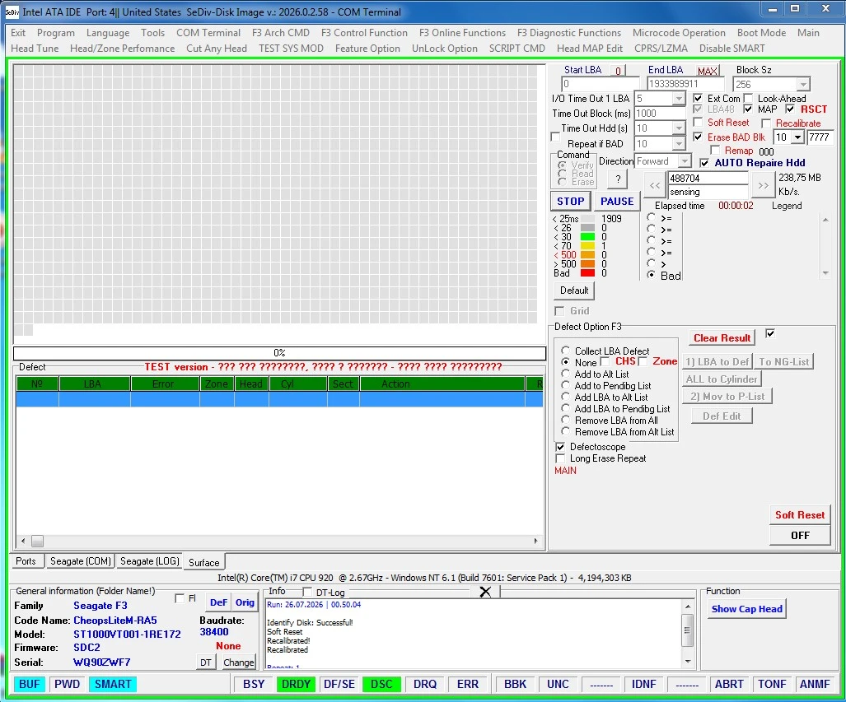Select the Collect LBA Defect radio option
Image resolution: width=846 pixels, height=702 pixels.
565,351
